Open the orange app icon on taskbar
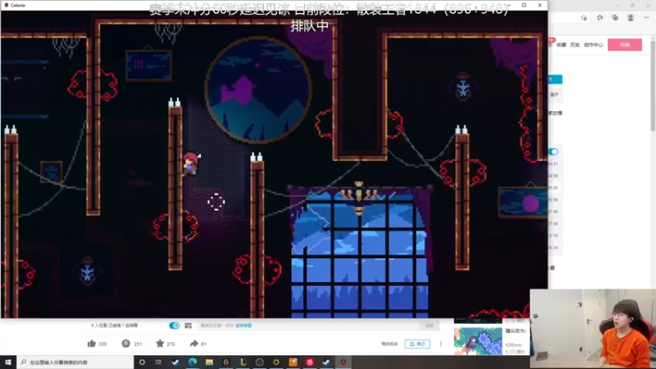The height and width of the screenshot is (369, 656). point(293,362)
